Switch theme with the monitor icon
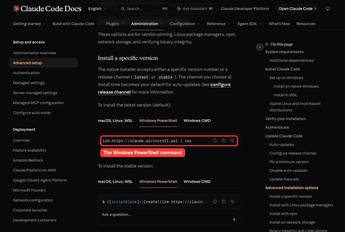The height and width of the screenshot is (232, 345). point(328,9)
